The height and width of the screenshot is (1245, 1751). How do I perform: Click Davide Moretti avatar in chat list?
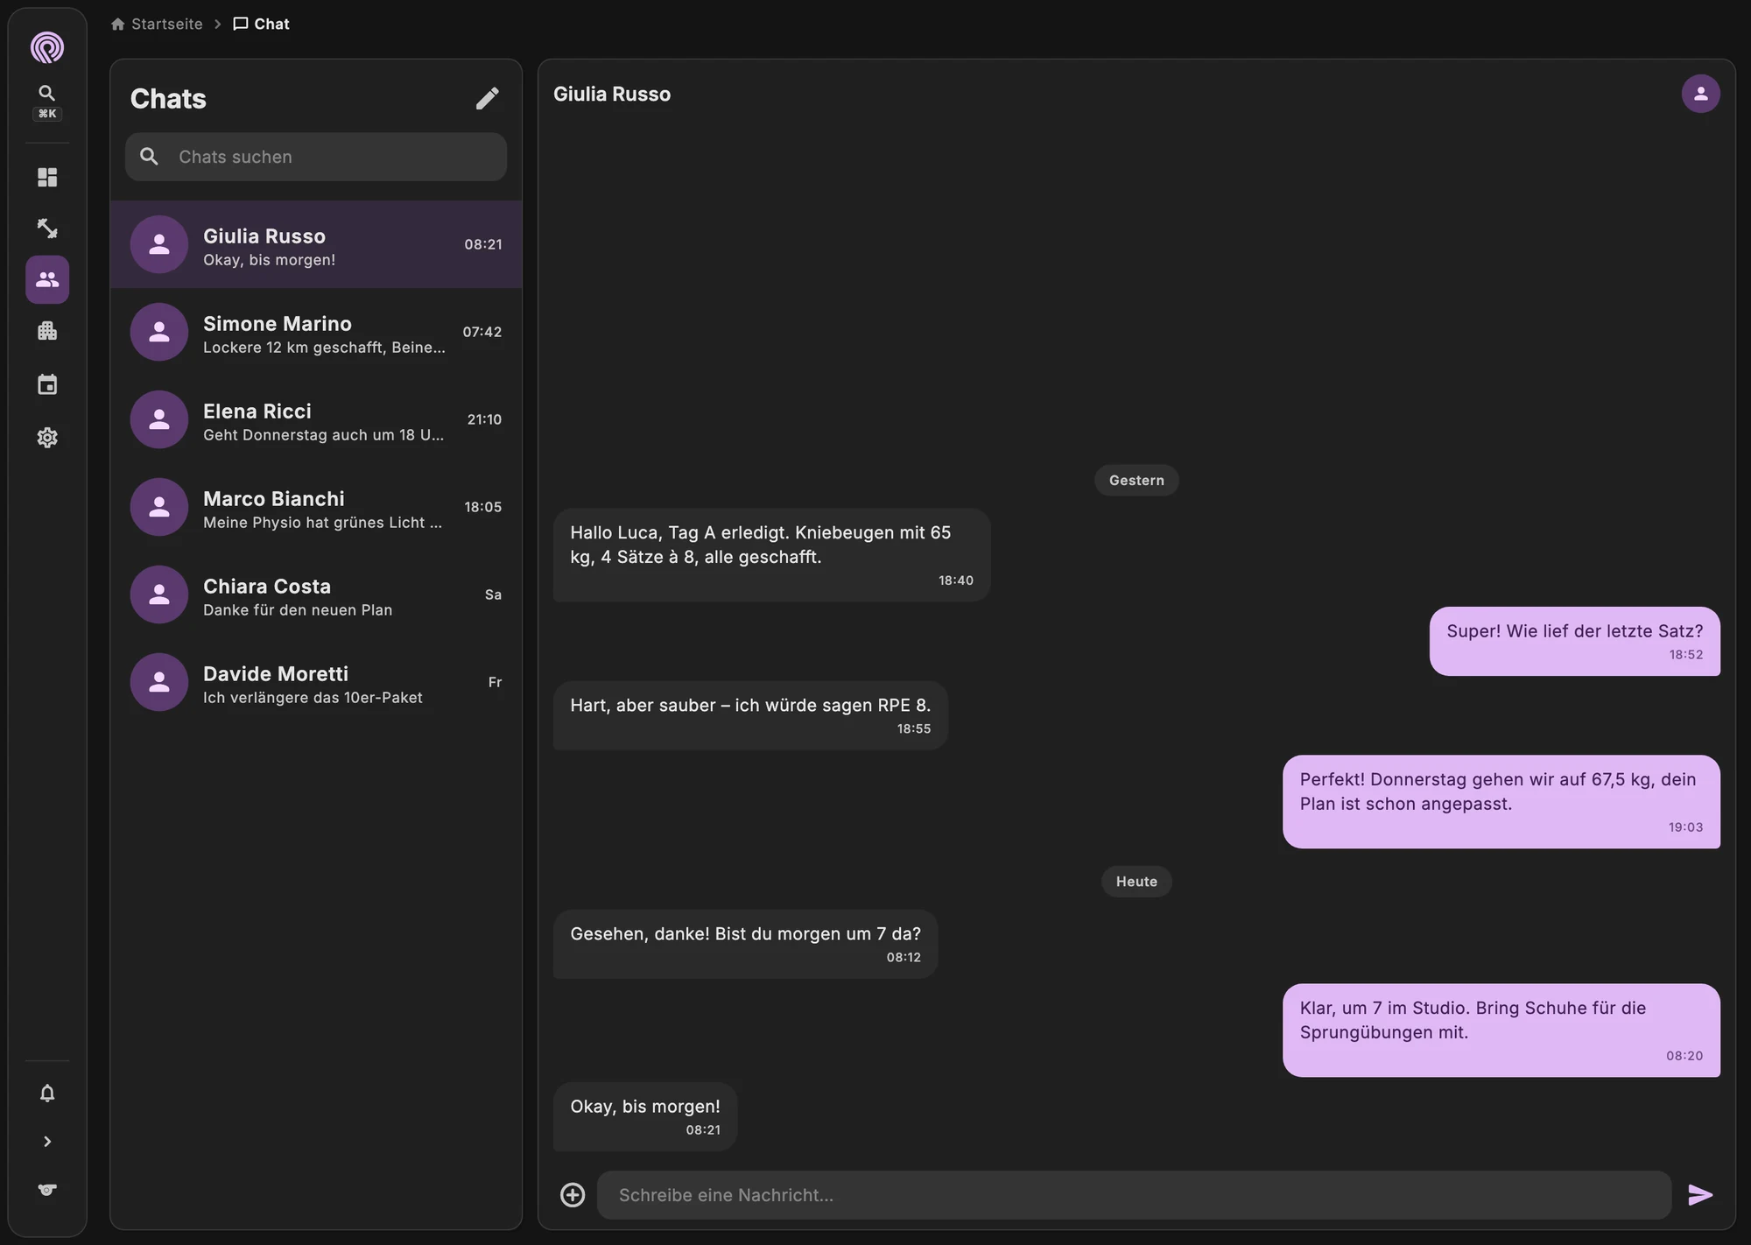[159, 682]
